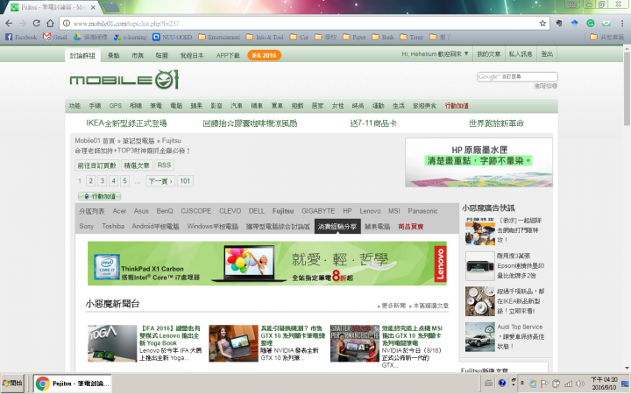Click the help question mark tray icon
The height and width of the screenshot is (394, 631).
pos(502,383)
